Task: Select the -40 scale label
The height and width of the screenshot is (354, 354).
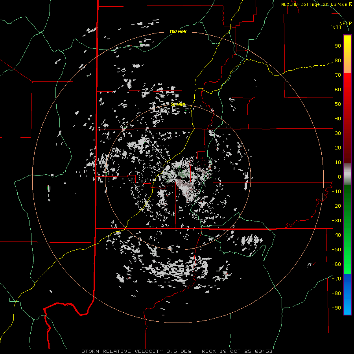Action: [336, 235]
